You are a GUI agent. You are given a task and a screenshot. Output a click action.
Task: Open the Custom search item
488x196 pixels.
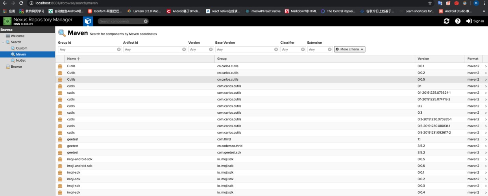tap(21, 48)
